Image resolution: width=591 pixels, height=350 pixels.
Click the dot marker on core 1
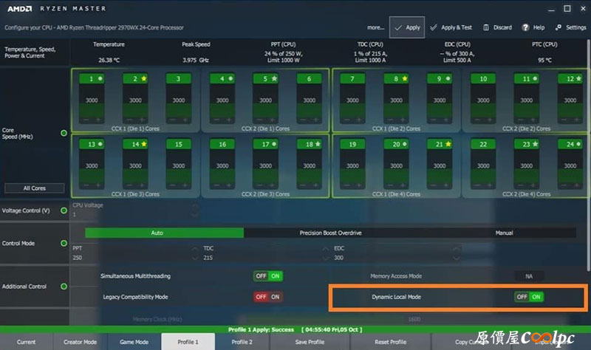(100, 78)
